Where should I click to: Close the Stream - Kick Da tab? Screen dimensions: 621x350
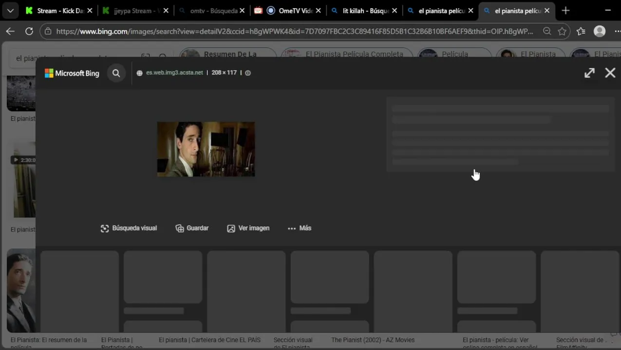click(x=90, y=11)
